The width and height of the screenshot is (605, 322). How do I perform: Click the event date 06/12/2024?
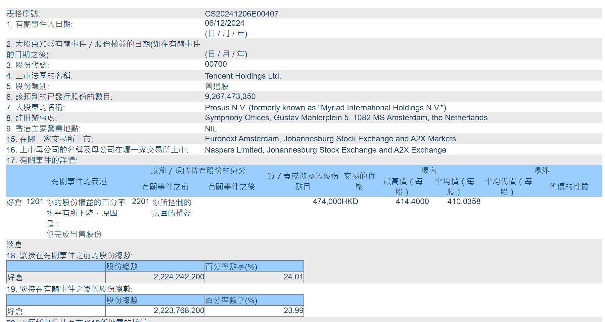tap(224, 23)
